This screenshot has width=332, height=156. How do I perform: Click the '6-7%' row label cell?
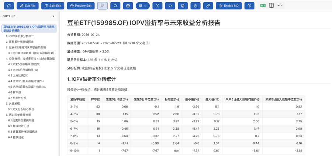pyautogui.click(x=78, y=129)
